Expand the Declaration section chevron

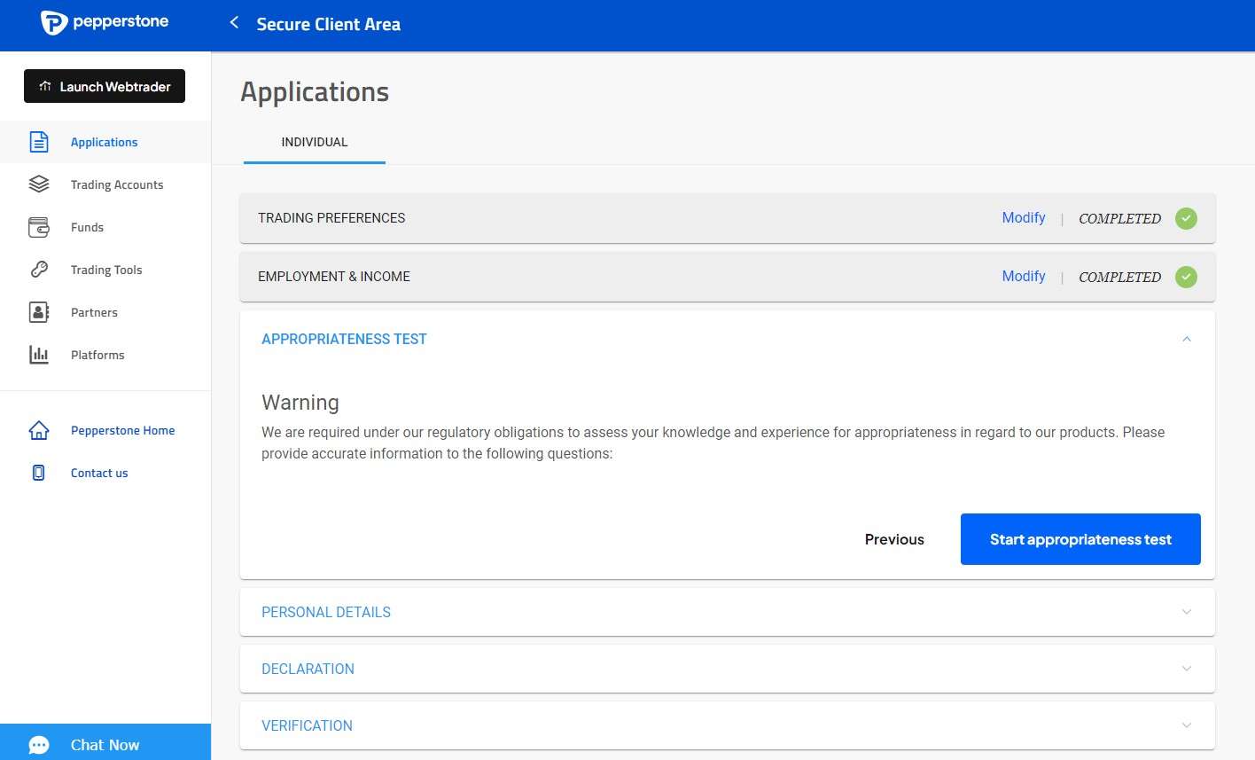point(1187,669)
